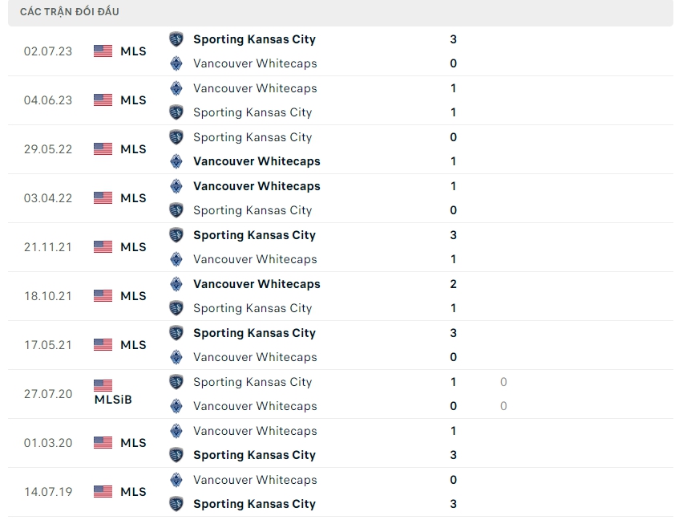
Task: Click USA flag icon for 04.06.23 match
Action: pyautogui.click(x=103, y=100)
